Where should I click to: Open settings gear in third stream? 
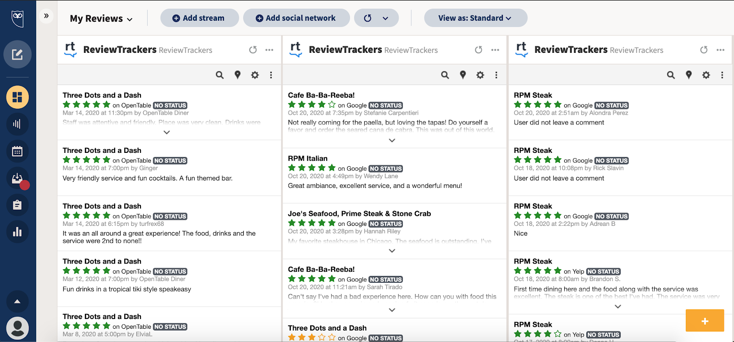tap(706, 75)
